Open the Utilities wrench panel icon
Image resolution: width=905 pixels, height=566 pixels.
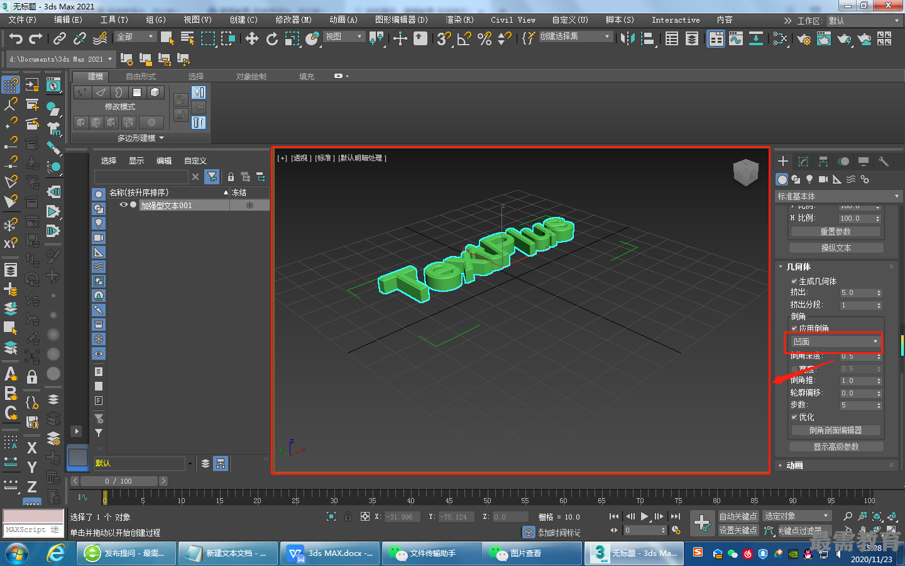pyautogui.click(x=884, y=162)
